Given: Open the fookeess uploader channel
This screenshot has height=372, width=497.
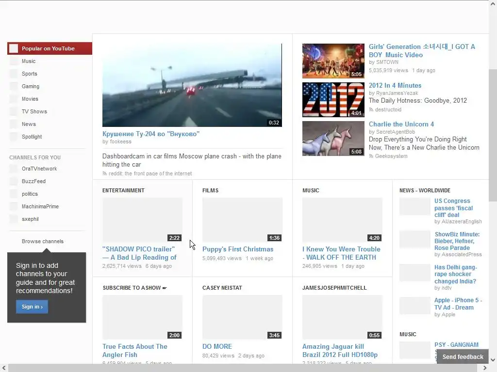Looking at the screenshot, I should pos(120,142).
